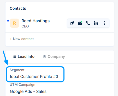The height and width of the screenshot is (96, 118).
Task: Click the orange R contact avatar
Action: [14, 23]
